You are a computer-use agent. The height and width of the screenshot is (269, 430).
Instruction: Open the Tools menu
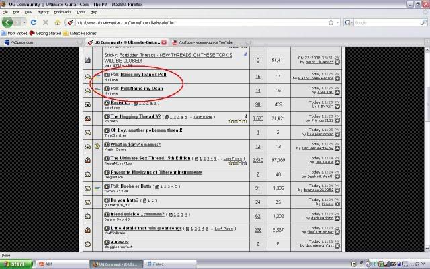tap(81, 12)
